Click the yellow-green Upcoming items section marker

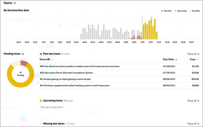pos(41,101)
